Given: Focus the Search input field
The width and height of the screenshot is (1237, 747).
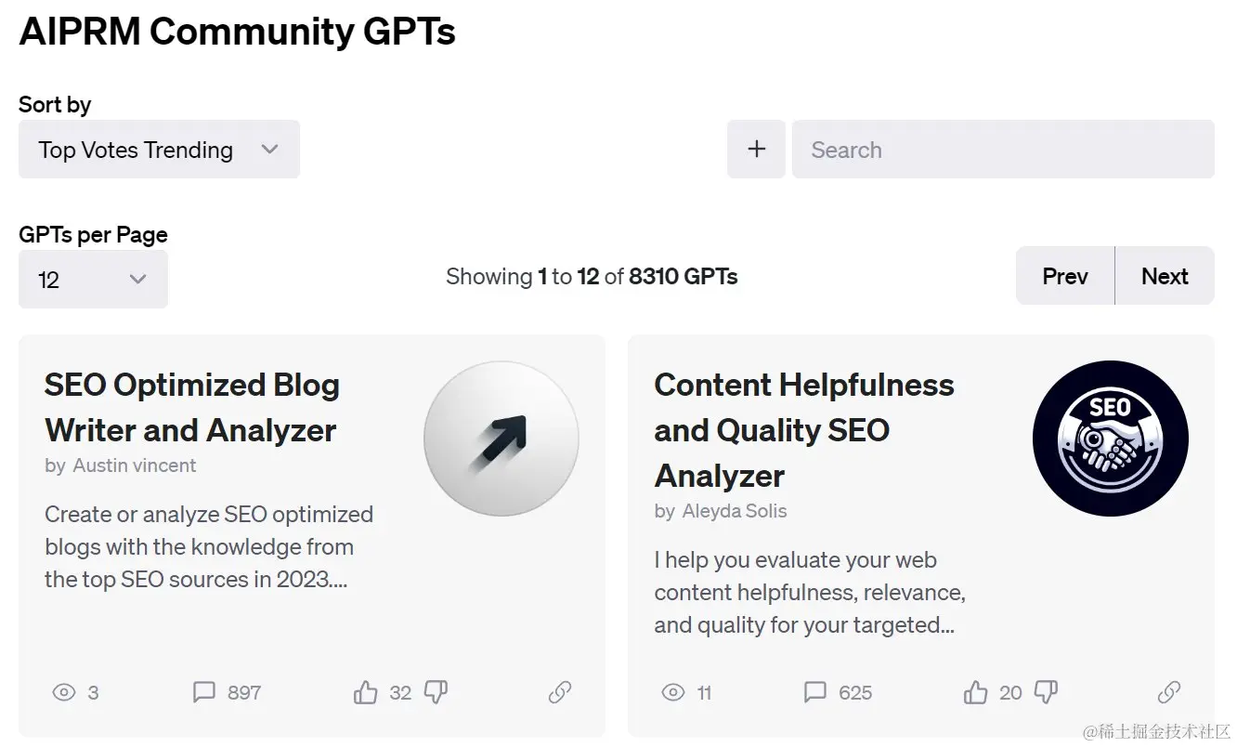Looking at the screenshot, I should (x=1003, y=149).
